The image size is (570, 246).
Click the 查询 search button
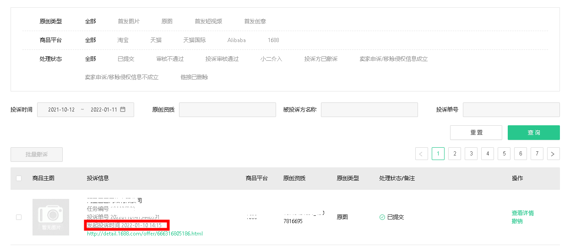coord(533,133)
